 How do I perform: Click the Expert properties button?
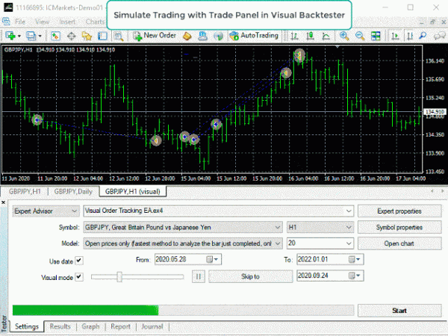pos(393,211)
